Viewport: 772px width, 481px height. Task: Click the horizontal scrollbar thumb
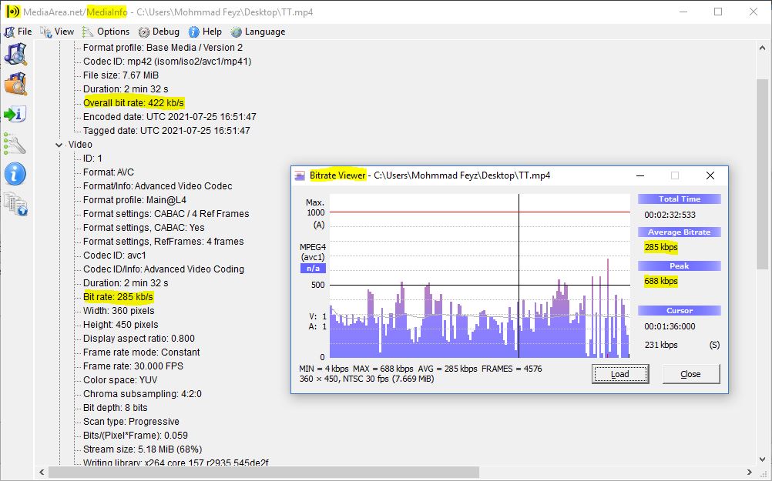click(264, 472)
